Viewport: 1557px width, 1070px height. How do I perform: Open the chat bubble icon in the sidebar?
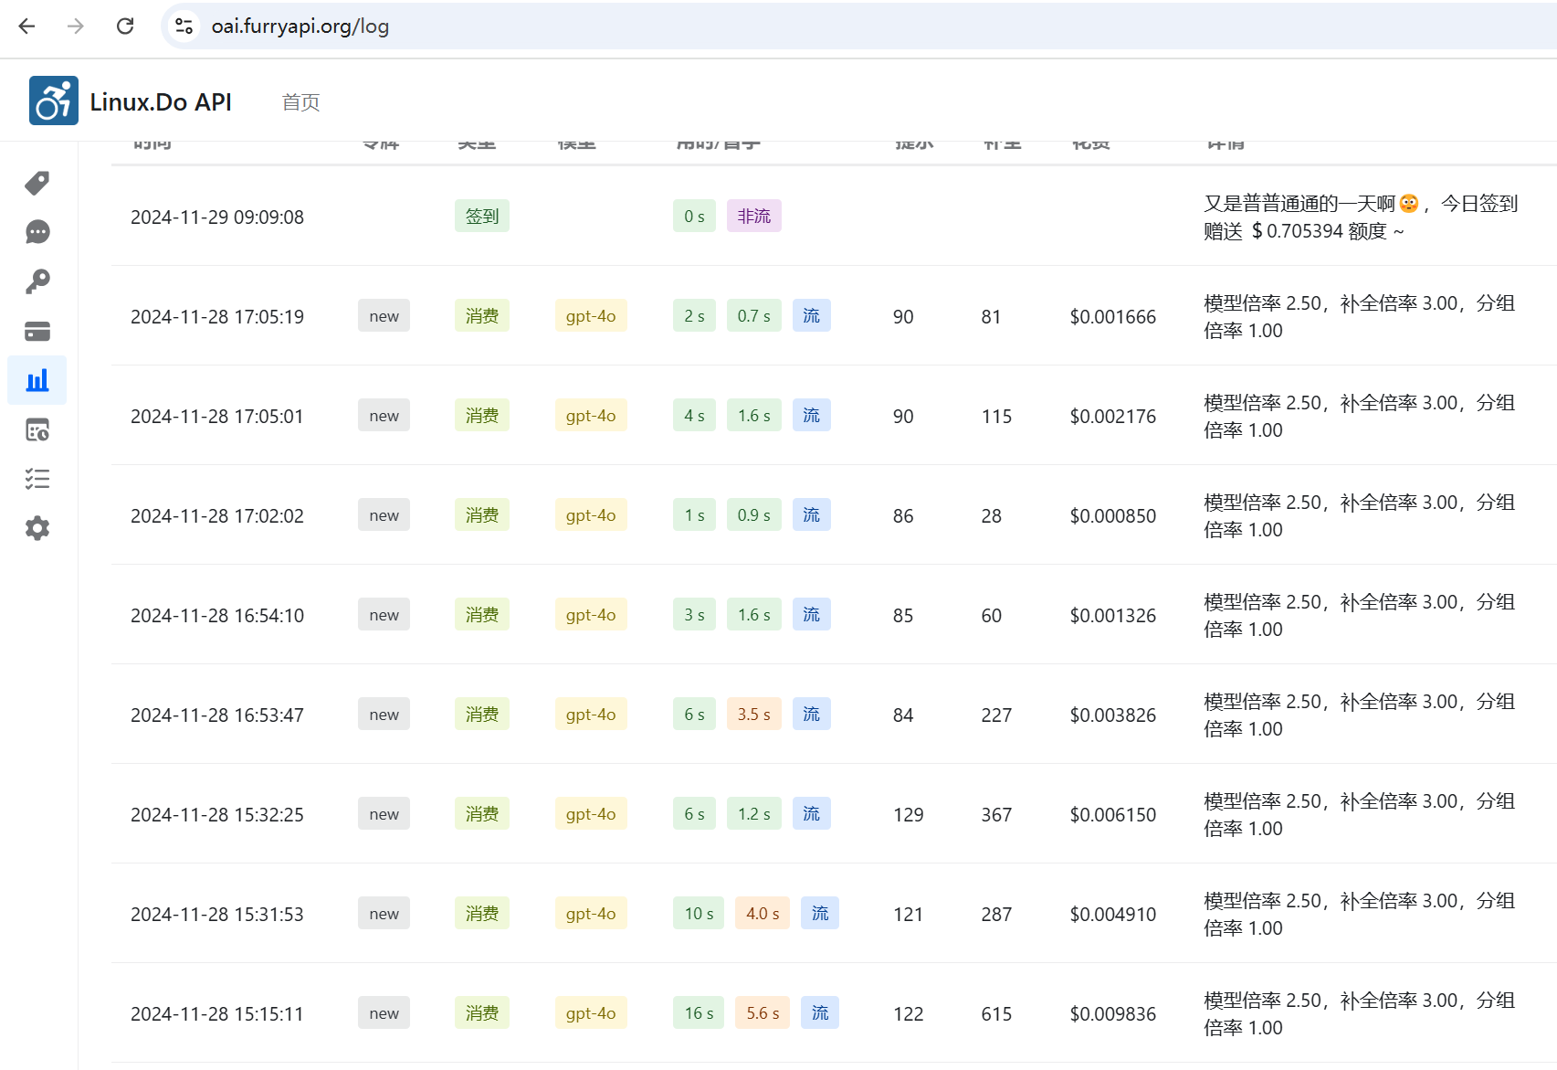(x=37, y=232)
